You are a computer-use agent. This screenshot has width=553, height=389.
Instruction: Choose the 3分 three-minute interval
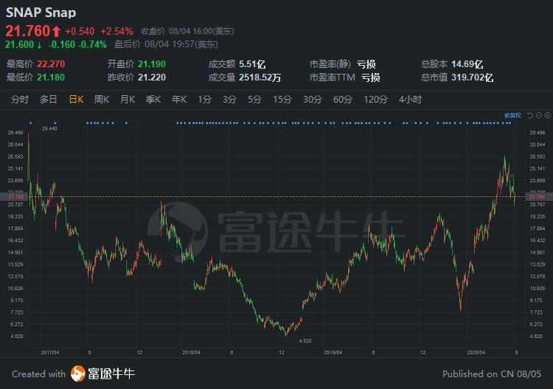click(229, 100)
